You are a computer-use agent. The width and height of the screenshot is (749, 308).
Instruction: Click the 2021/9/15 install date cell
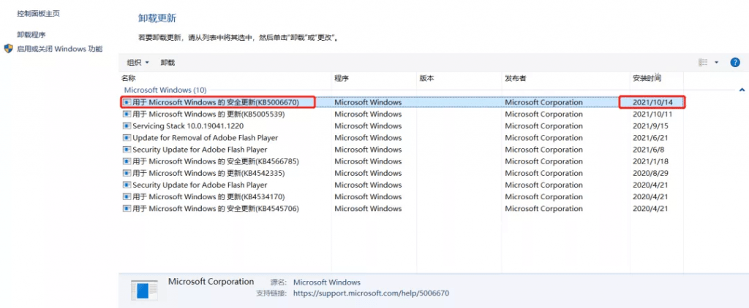(x=650, y=126)
